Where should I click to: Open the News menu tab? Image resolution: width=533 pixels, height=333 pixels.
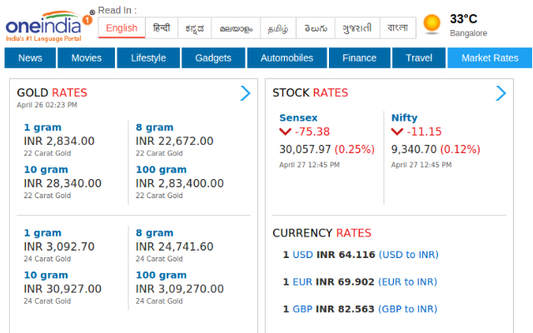(30, 58)
